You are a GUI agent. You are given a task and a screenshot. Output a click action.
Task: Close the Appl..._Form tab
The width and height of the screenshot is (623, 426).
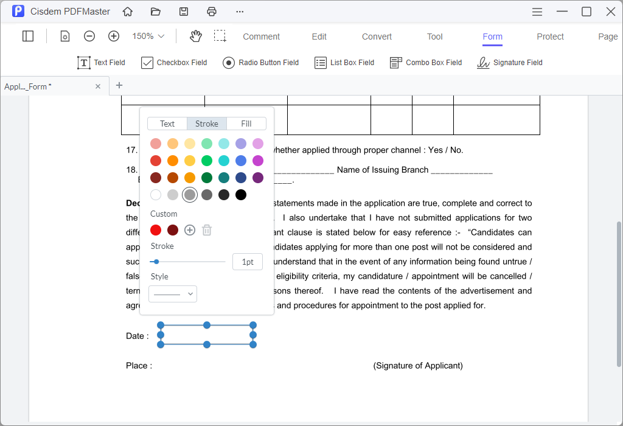98,86
